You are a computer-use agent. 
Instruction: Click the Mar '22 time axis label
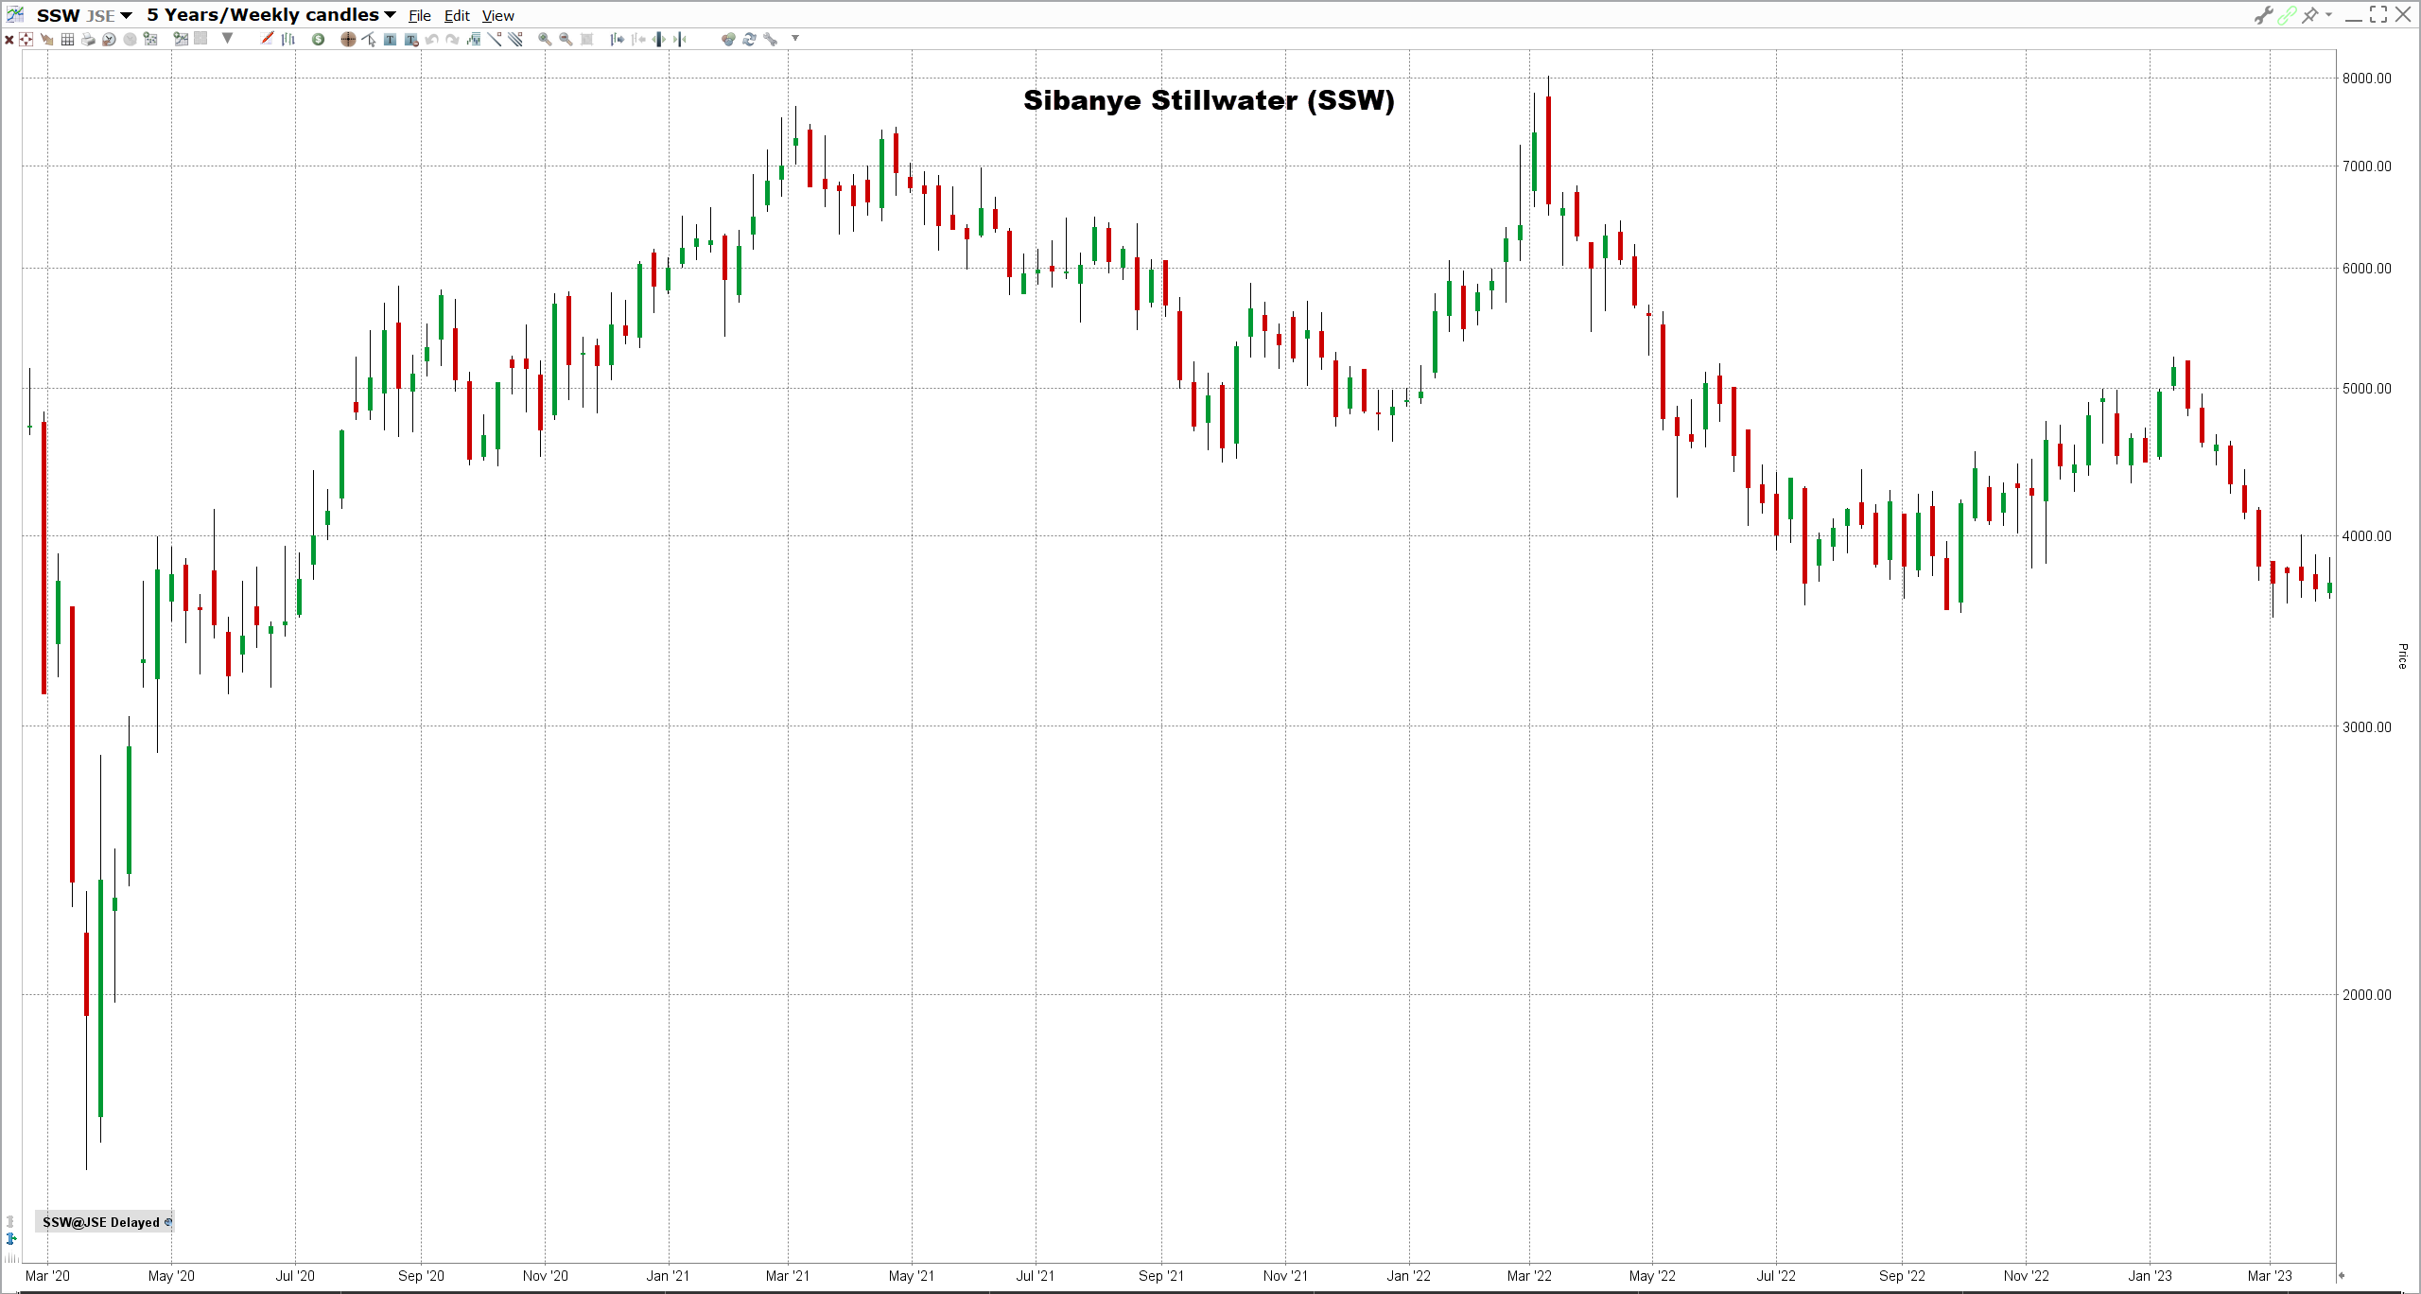[1529, 1276]
